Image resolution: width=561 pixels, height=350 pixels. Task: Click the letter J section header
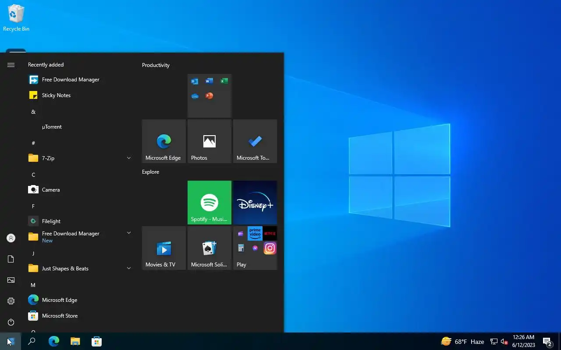pos(33,253)
